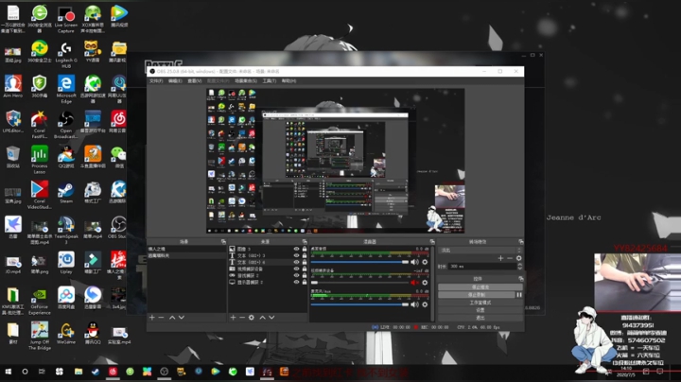
Task: Launch Process Lasso desktop icon
Action: pos(40,160)
